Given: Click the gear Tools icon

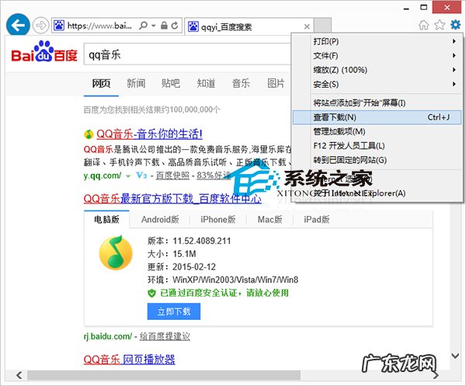Looking at the screenshot, I should 456,24.
